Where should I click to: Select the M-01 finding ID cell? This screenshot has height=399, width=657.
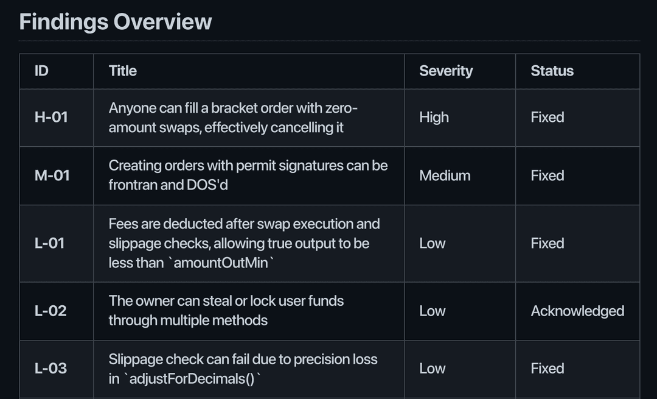tap(52, 175)
